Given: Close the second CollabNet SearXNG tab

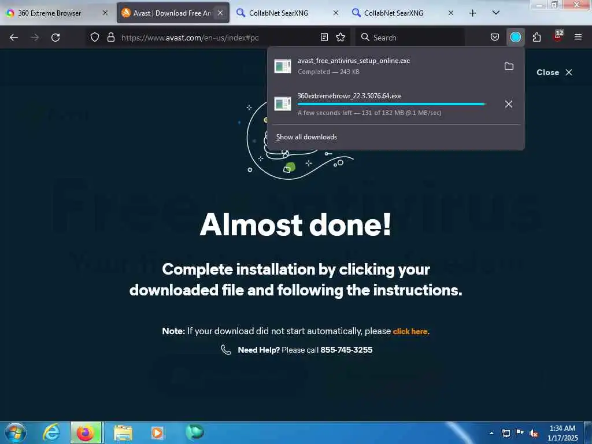Looking at the screenshot, I should pos(451,13).
